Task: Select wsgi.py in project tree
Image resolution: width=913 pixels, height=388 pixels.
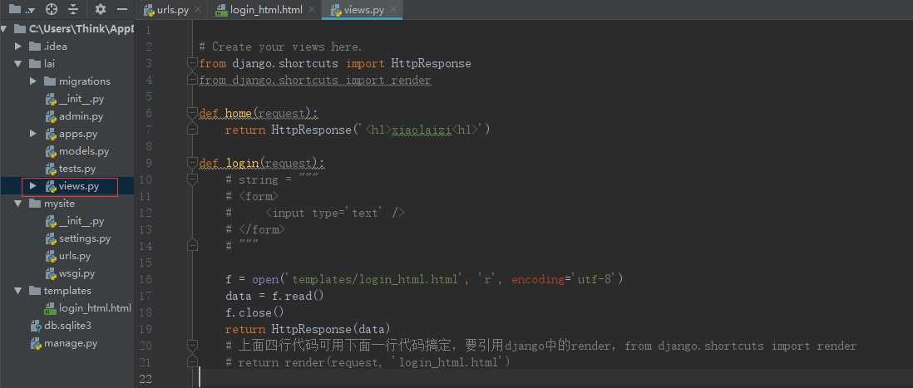Action: (x=76, y=273)
